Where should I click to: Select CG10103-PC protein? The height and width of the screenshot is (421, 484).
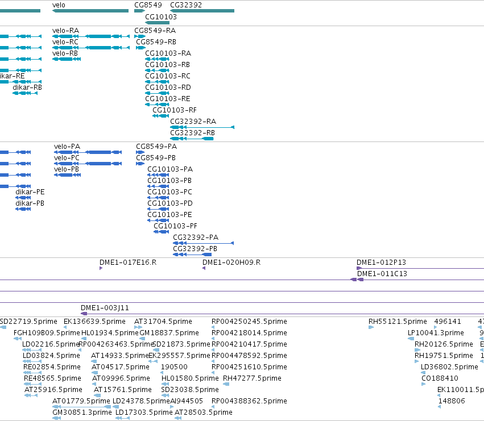click(x=158, y=198)
